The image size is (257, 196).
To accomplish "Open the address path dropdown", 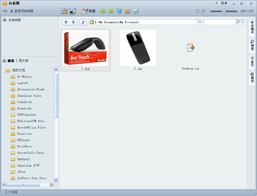I will tap(200, 22).
